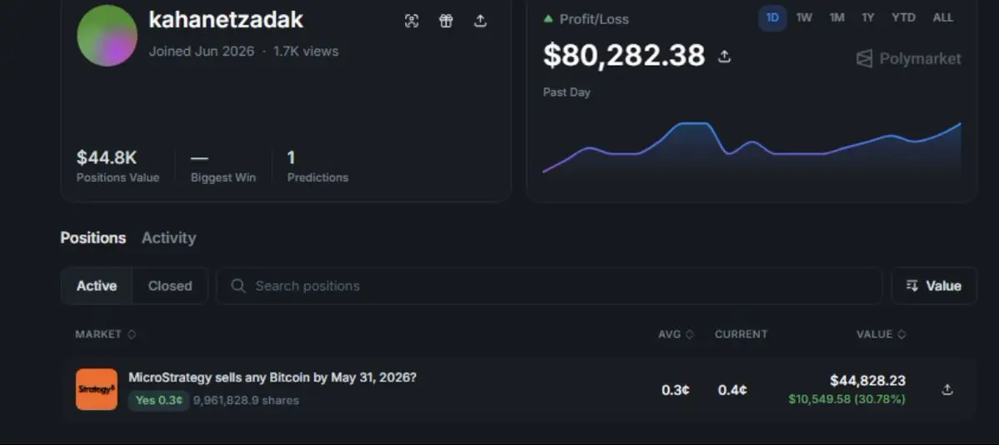
Task: Click the 9,961,828.9 shares text
Action: [246, 400]
